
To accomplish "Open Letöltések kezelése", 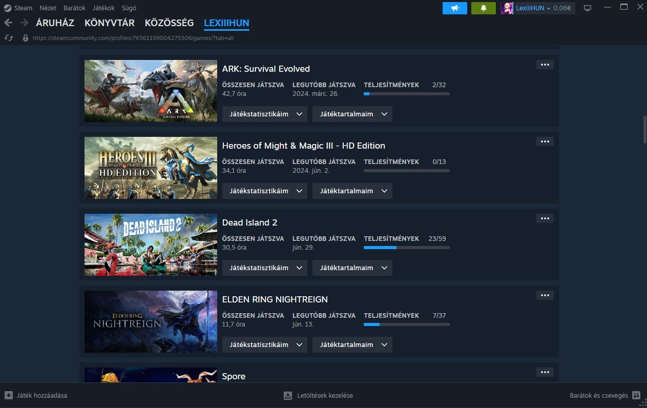I will 325,396.
